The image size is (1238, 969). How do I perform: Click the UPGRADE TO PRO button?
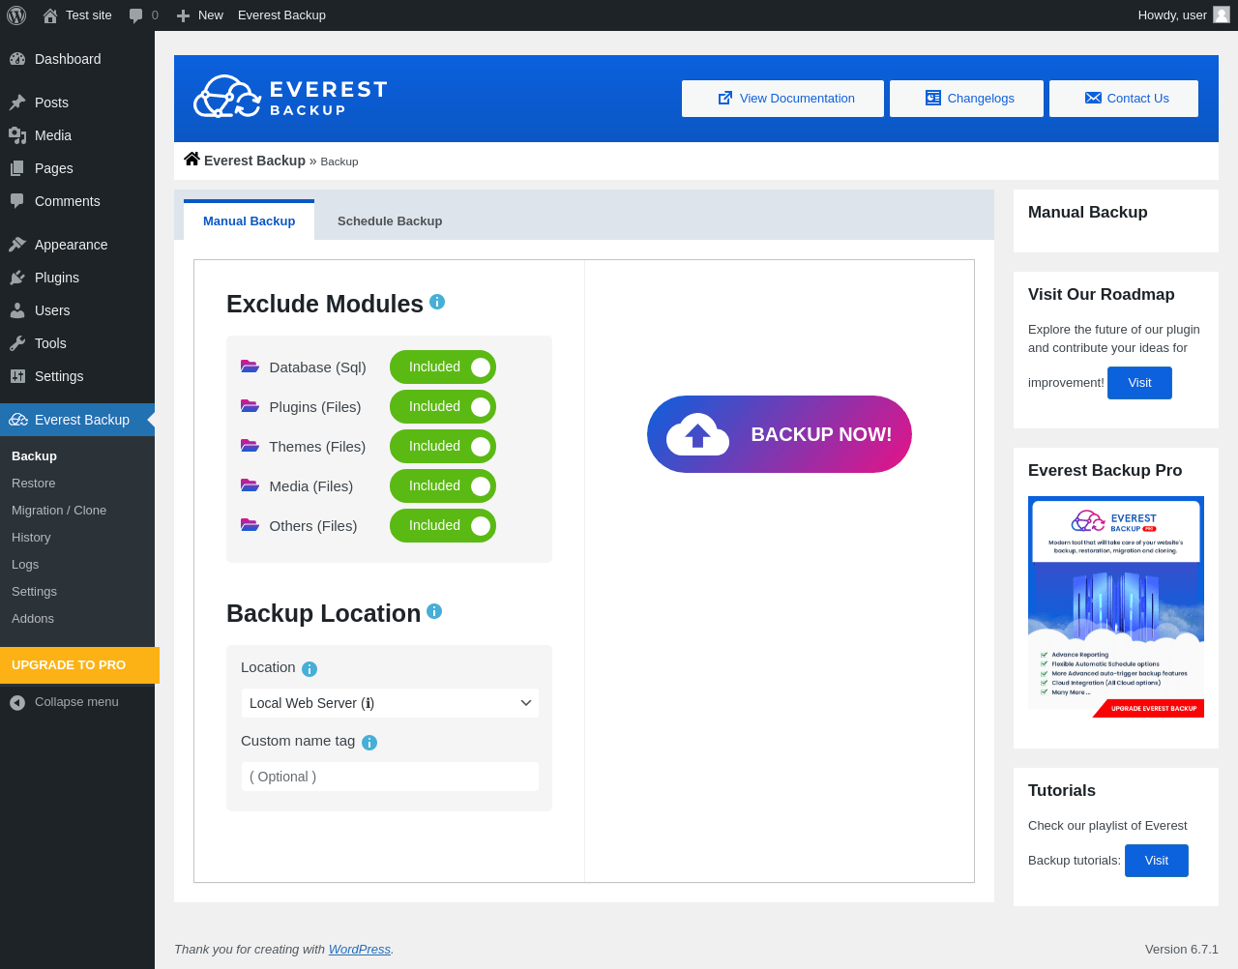coord(79,665)
